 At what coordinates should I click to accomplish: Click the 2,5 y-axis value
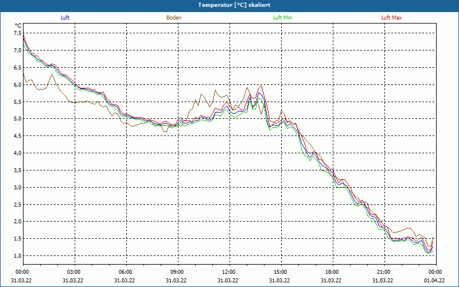coord(18,204)
